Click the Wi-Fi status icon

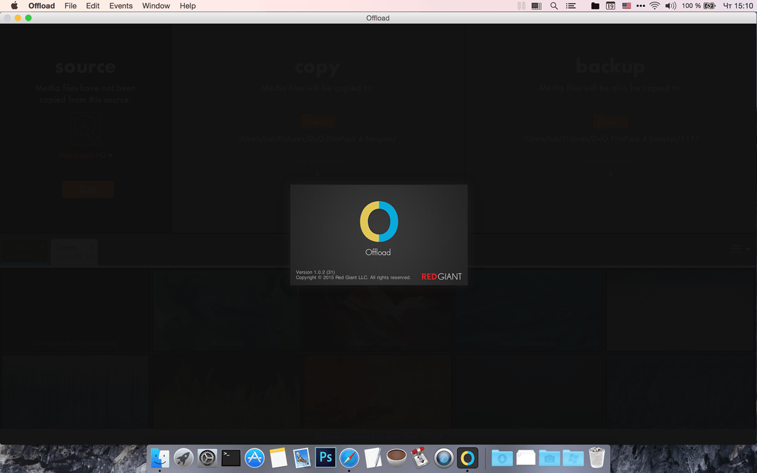click(655, 6)
